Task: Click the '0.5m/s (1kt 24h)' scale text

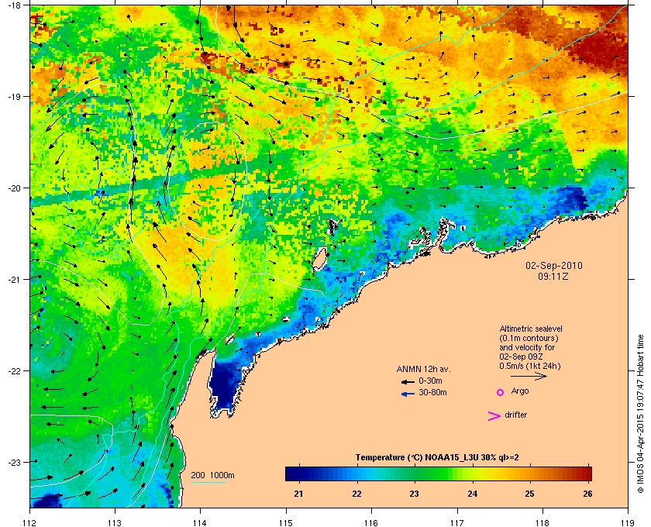Action: [x=530, y=367]
